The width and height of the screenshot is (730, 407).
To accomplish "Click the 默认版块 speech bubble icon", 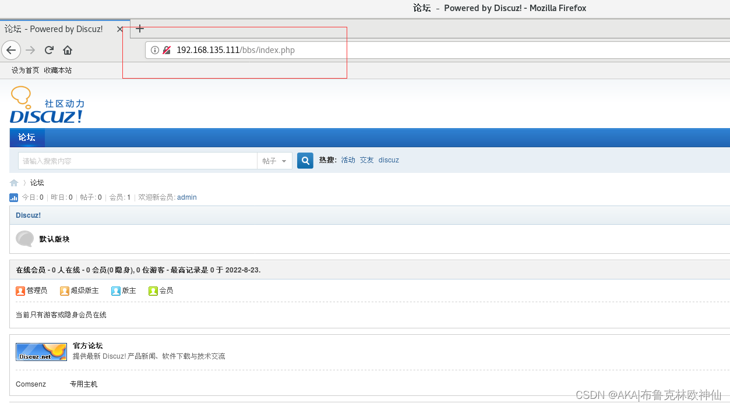I will (25, 239).
